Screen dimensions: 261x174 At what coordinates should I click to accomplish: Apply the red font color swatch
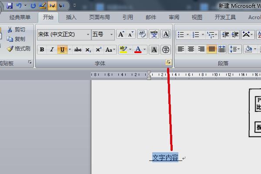(138, 50)
